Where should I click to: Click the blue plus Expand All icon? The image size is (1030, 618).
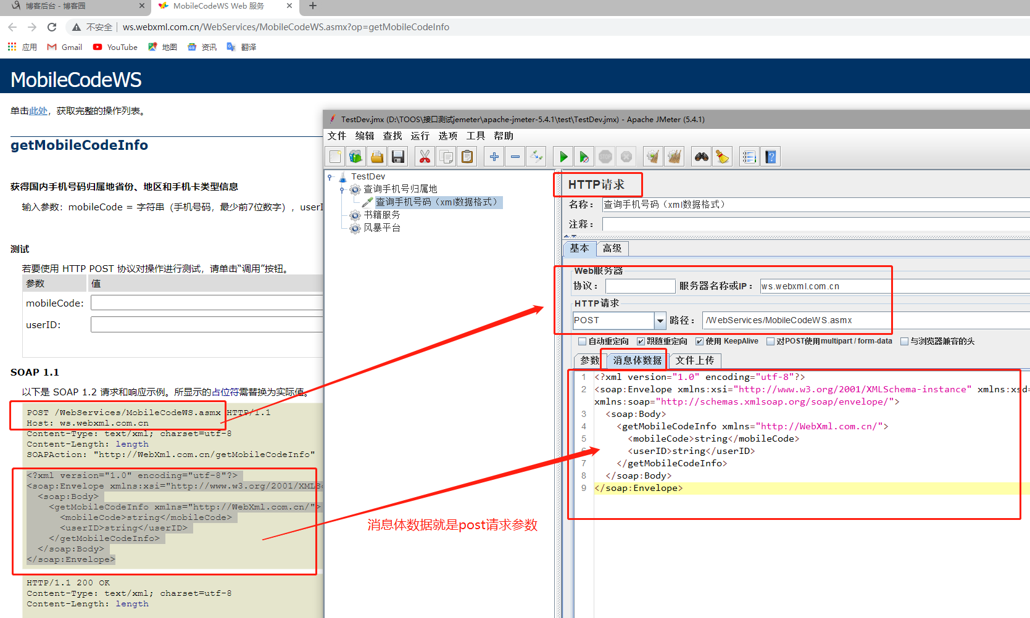(494, 157)
